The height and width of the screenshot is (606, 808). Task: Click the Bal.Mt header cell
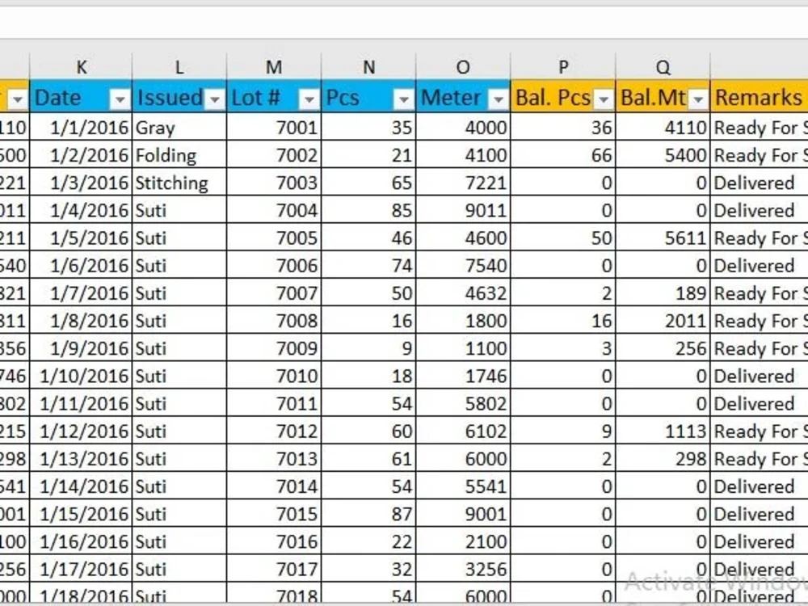tap(663, 97)
